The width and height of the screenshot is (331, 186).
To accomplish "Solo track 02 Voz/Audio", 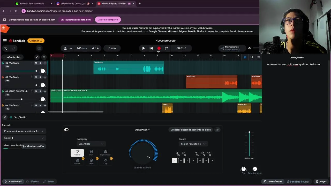I will tap(40, 77).
